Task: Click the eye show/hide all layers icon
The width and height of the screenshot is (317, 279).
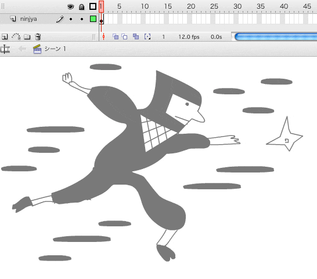Action: pos(70,7)
